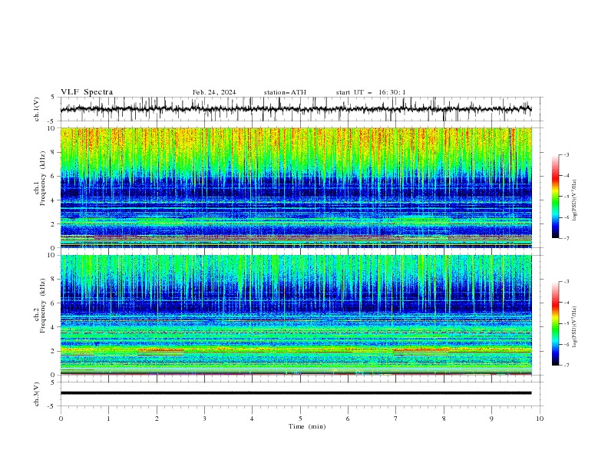608x470 pixels.
Task: Select the "ch.2 Frequency (kHz)" axis label
Action: [x=40, y=305]
